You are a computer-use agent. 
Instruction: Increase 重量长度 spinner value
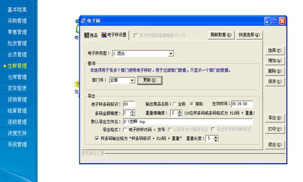click(216, 137)
